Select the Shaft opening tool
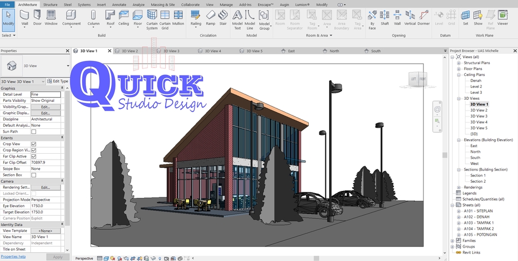The image size is (518, 261). coord(385,18)
